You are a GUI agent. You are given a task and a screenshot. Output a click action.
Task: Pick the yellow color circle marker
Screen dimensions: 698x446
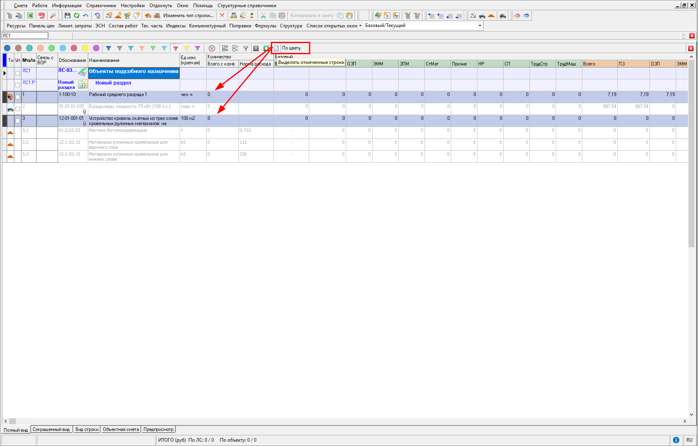pyautogui.click(x=85, y=48)
